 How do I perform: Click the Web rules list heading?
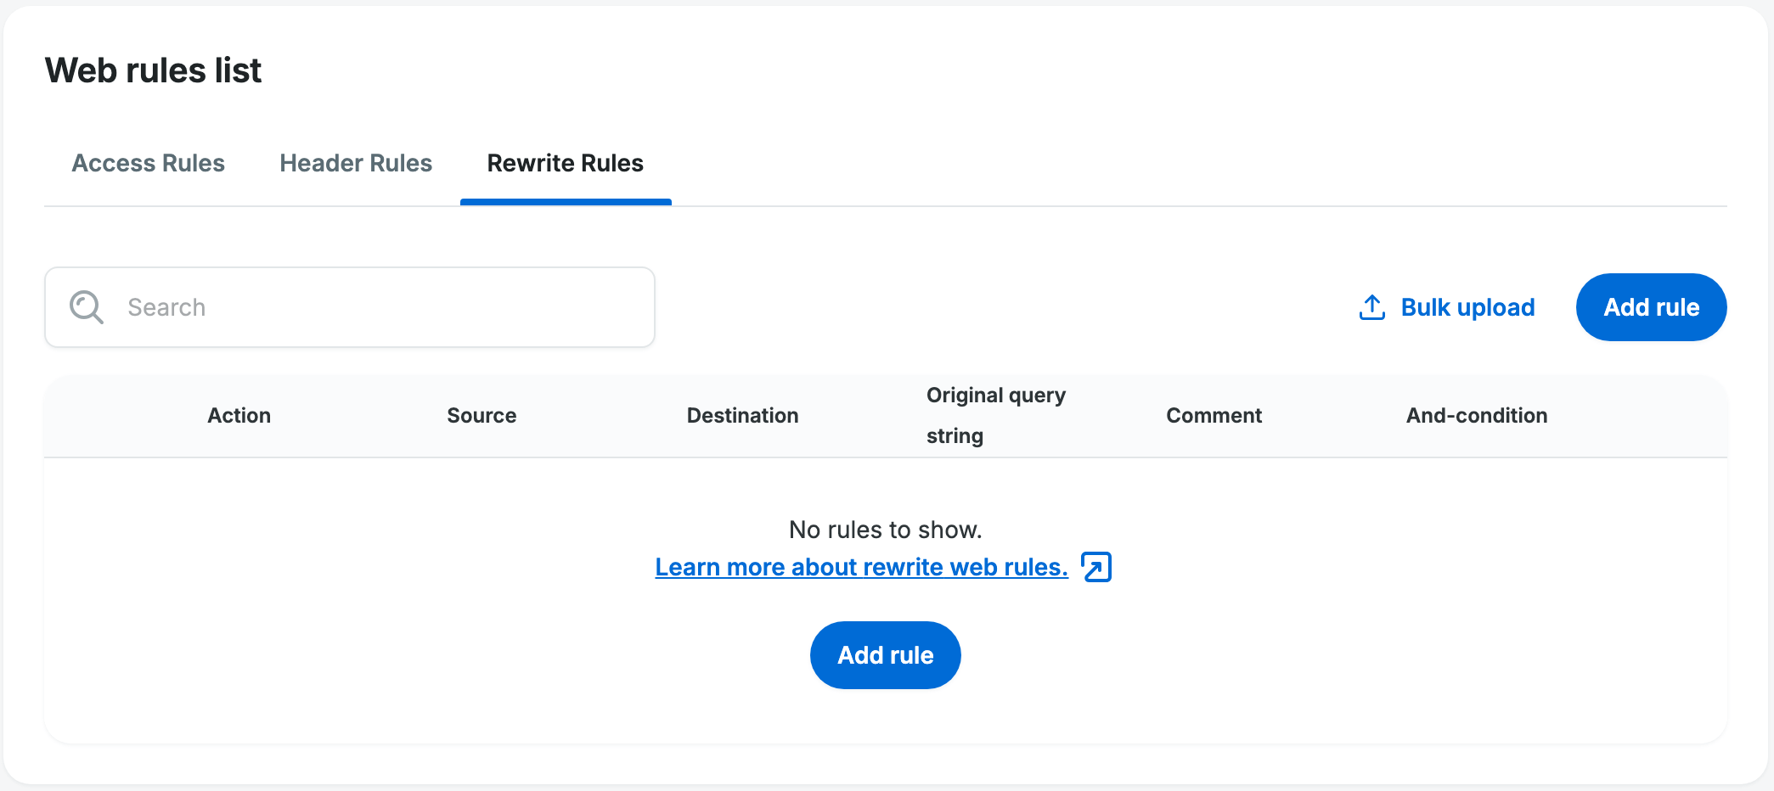click(153, 70)
